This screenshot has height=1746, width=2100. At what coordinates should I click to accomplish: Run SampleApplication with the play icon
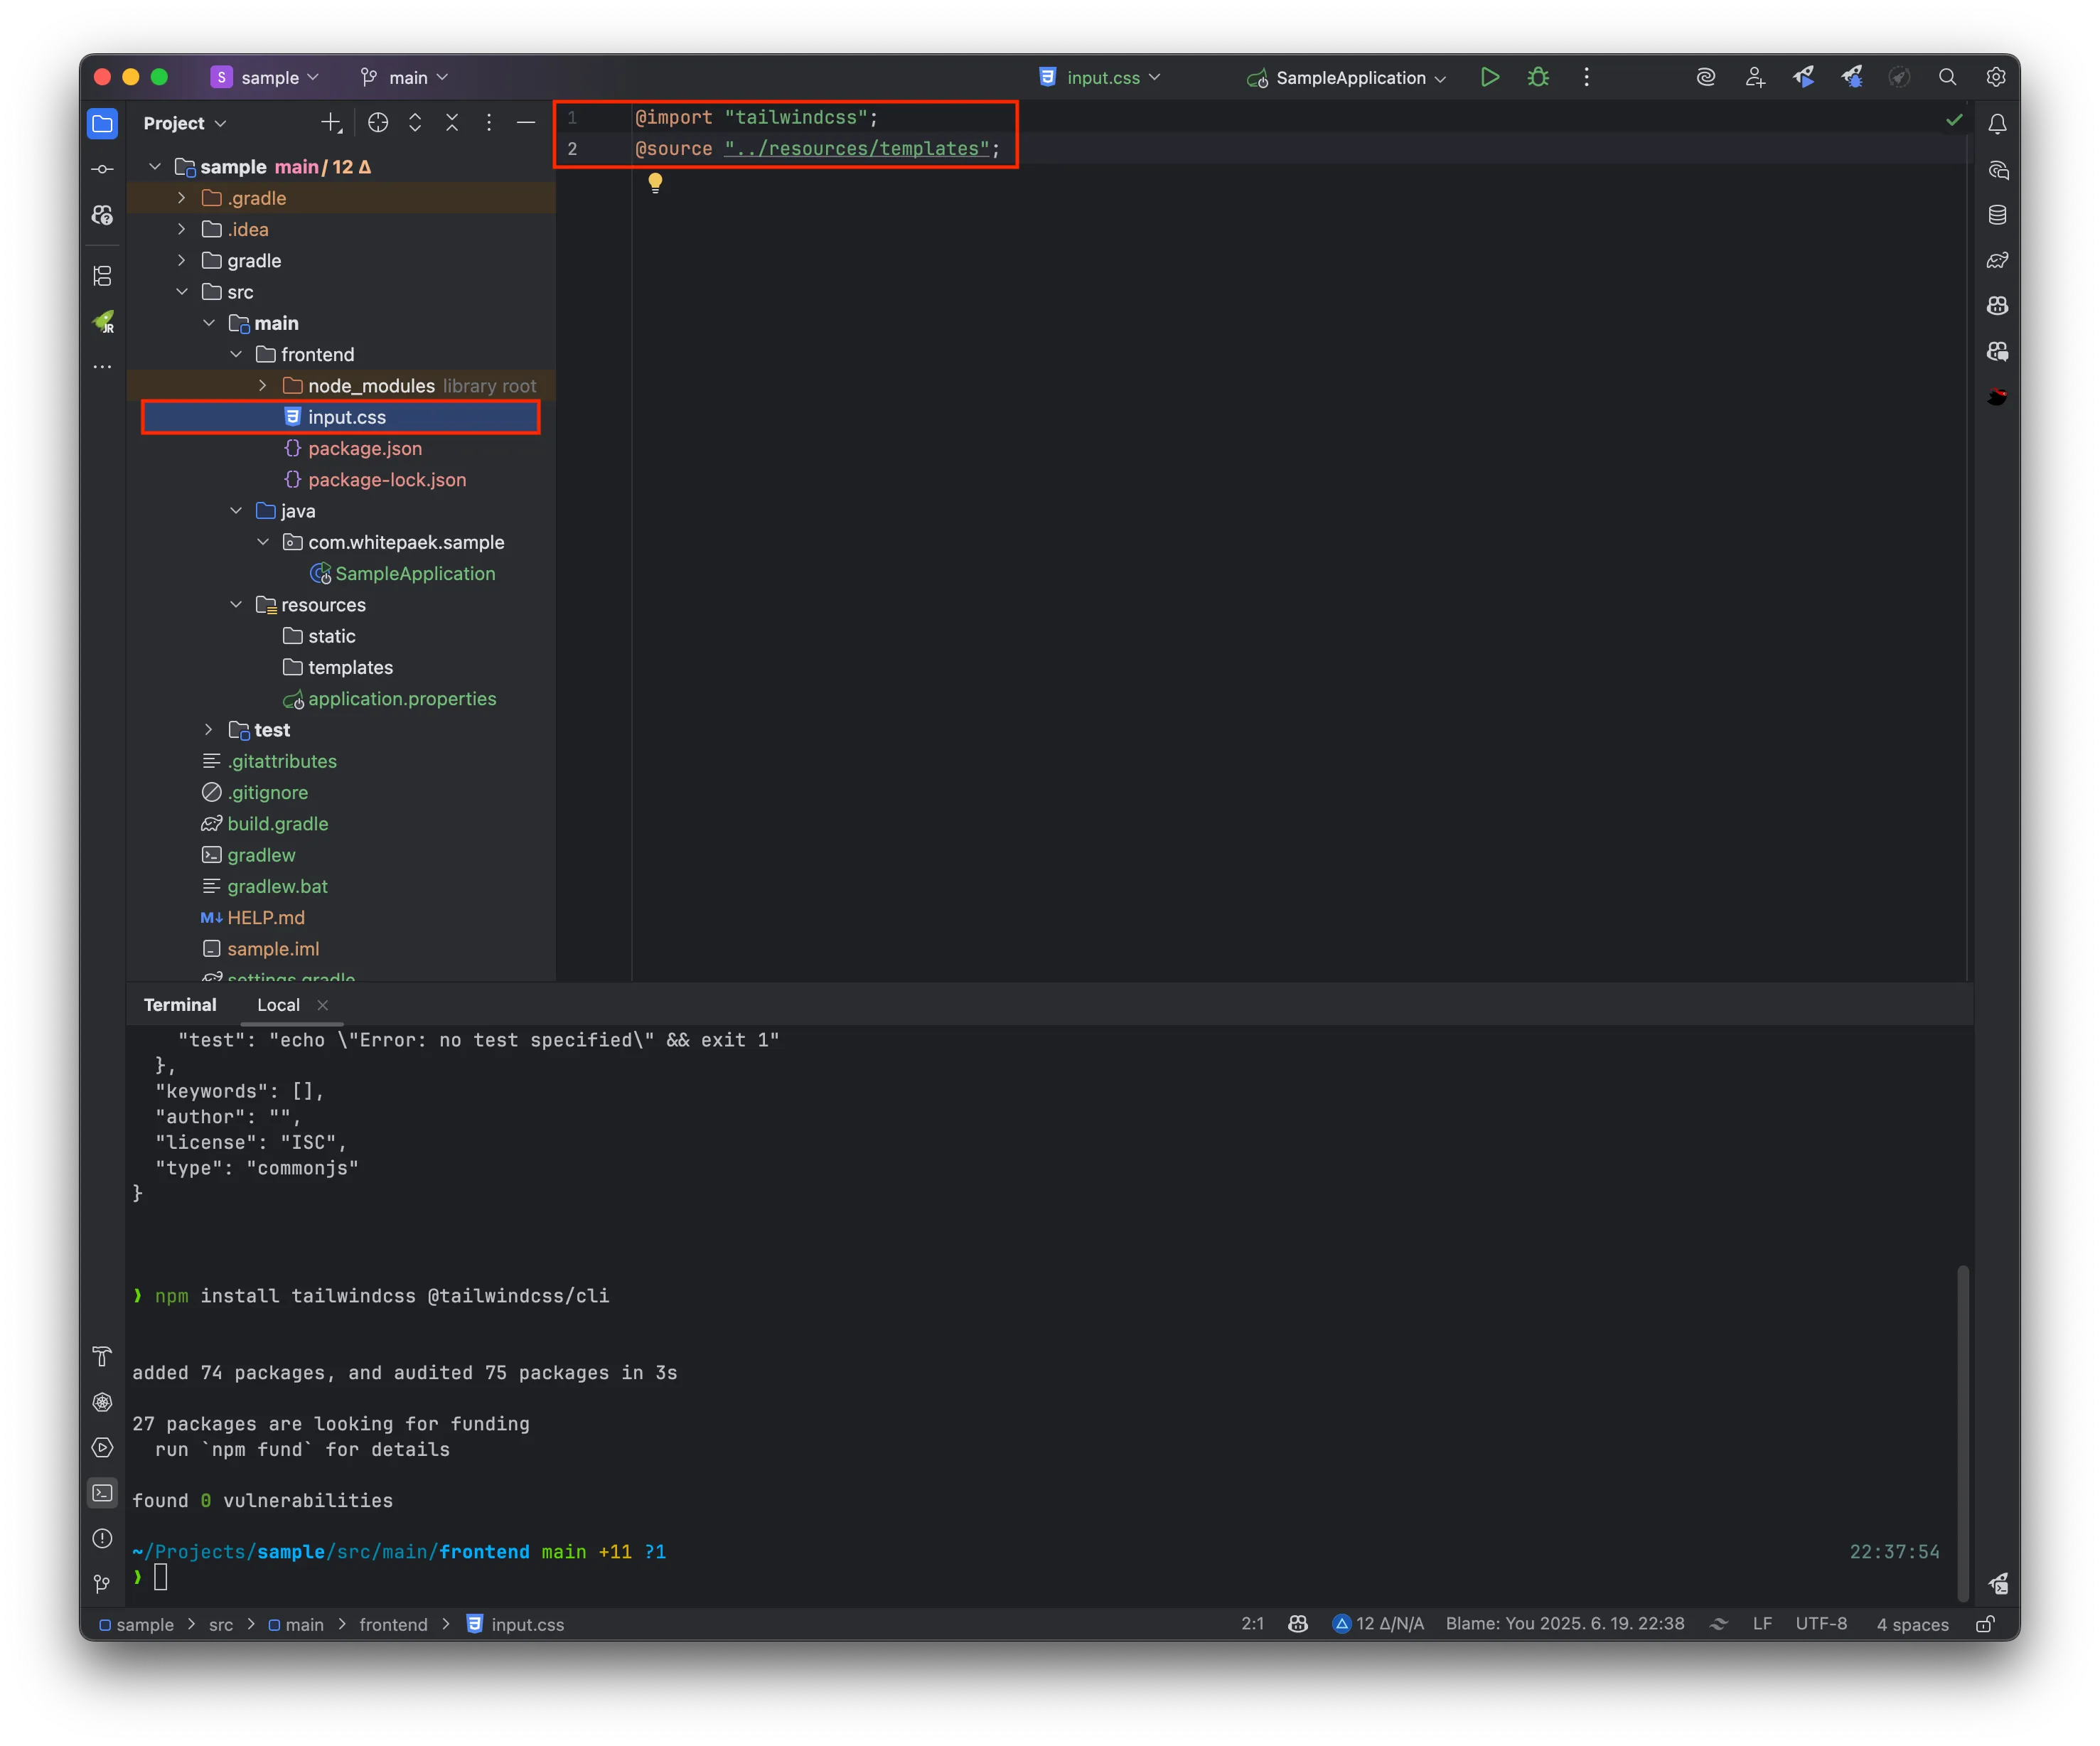[x=1490, y=77]
